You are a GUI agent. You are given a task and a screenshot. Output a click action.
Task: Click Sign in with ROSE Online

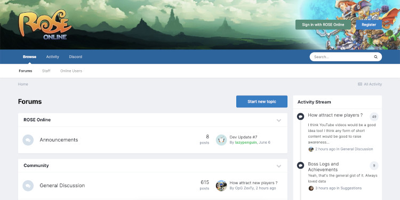pyautogui.click(x=323, y=24)
